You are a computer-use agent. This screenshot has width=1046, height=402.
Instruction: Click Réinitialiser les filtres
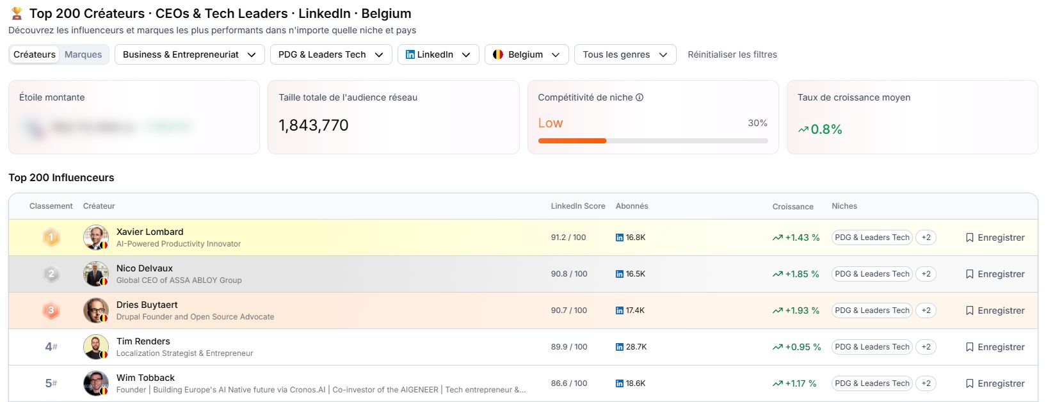[x=732, y=54]
